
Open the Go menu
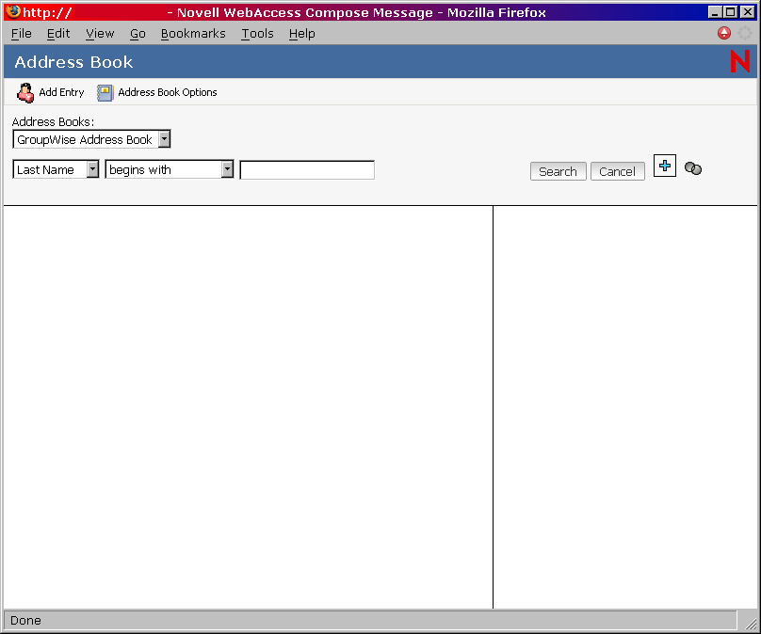[138, 34]
